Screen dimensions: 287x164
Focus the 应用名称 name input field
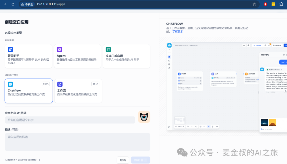[x=70, y=120]
